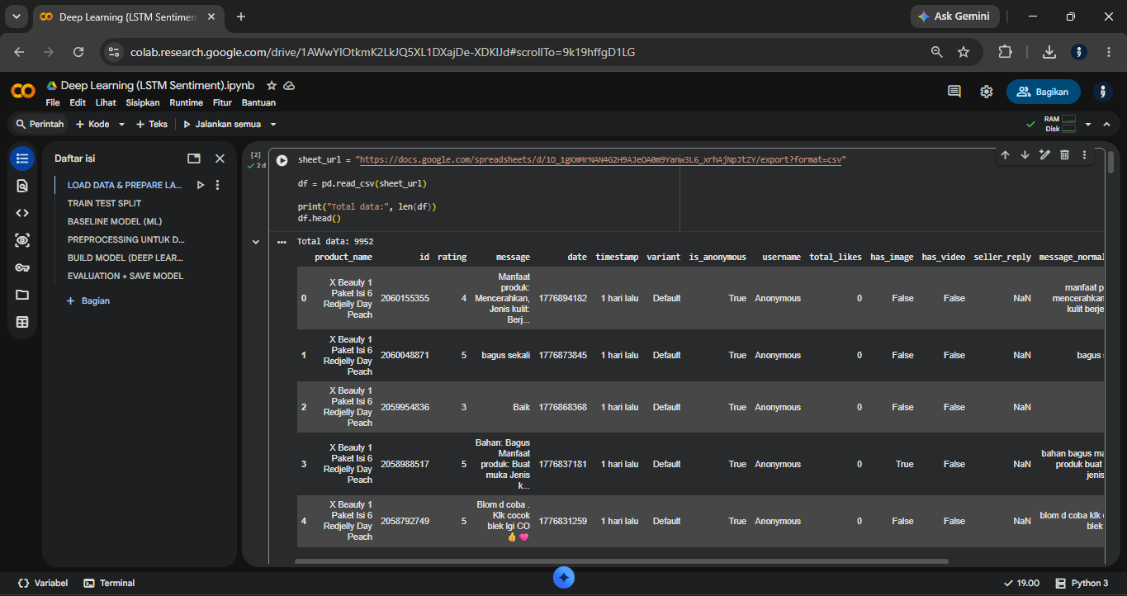This screenshot has height=596, width=1127.
Task: Run the LOAD DATA section play icon
Action: click(200, 185)
